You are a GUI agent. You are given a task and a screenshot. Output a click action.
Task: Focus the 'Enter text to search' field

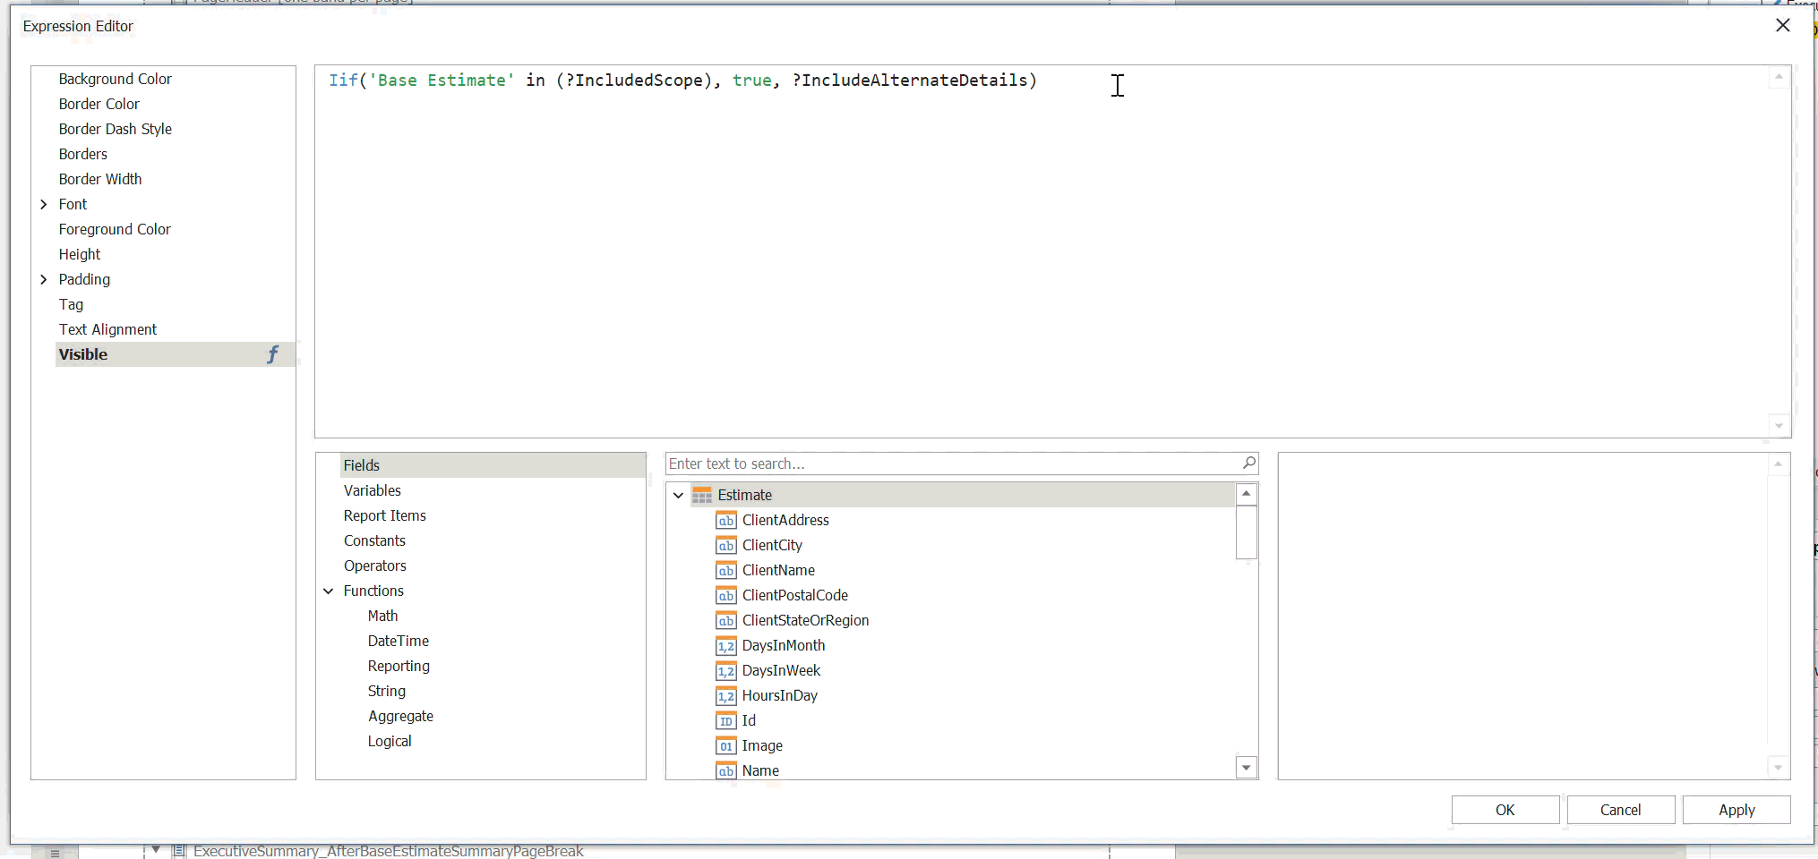coord(949,464)
